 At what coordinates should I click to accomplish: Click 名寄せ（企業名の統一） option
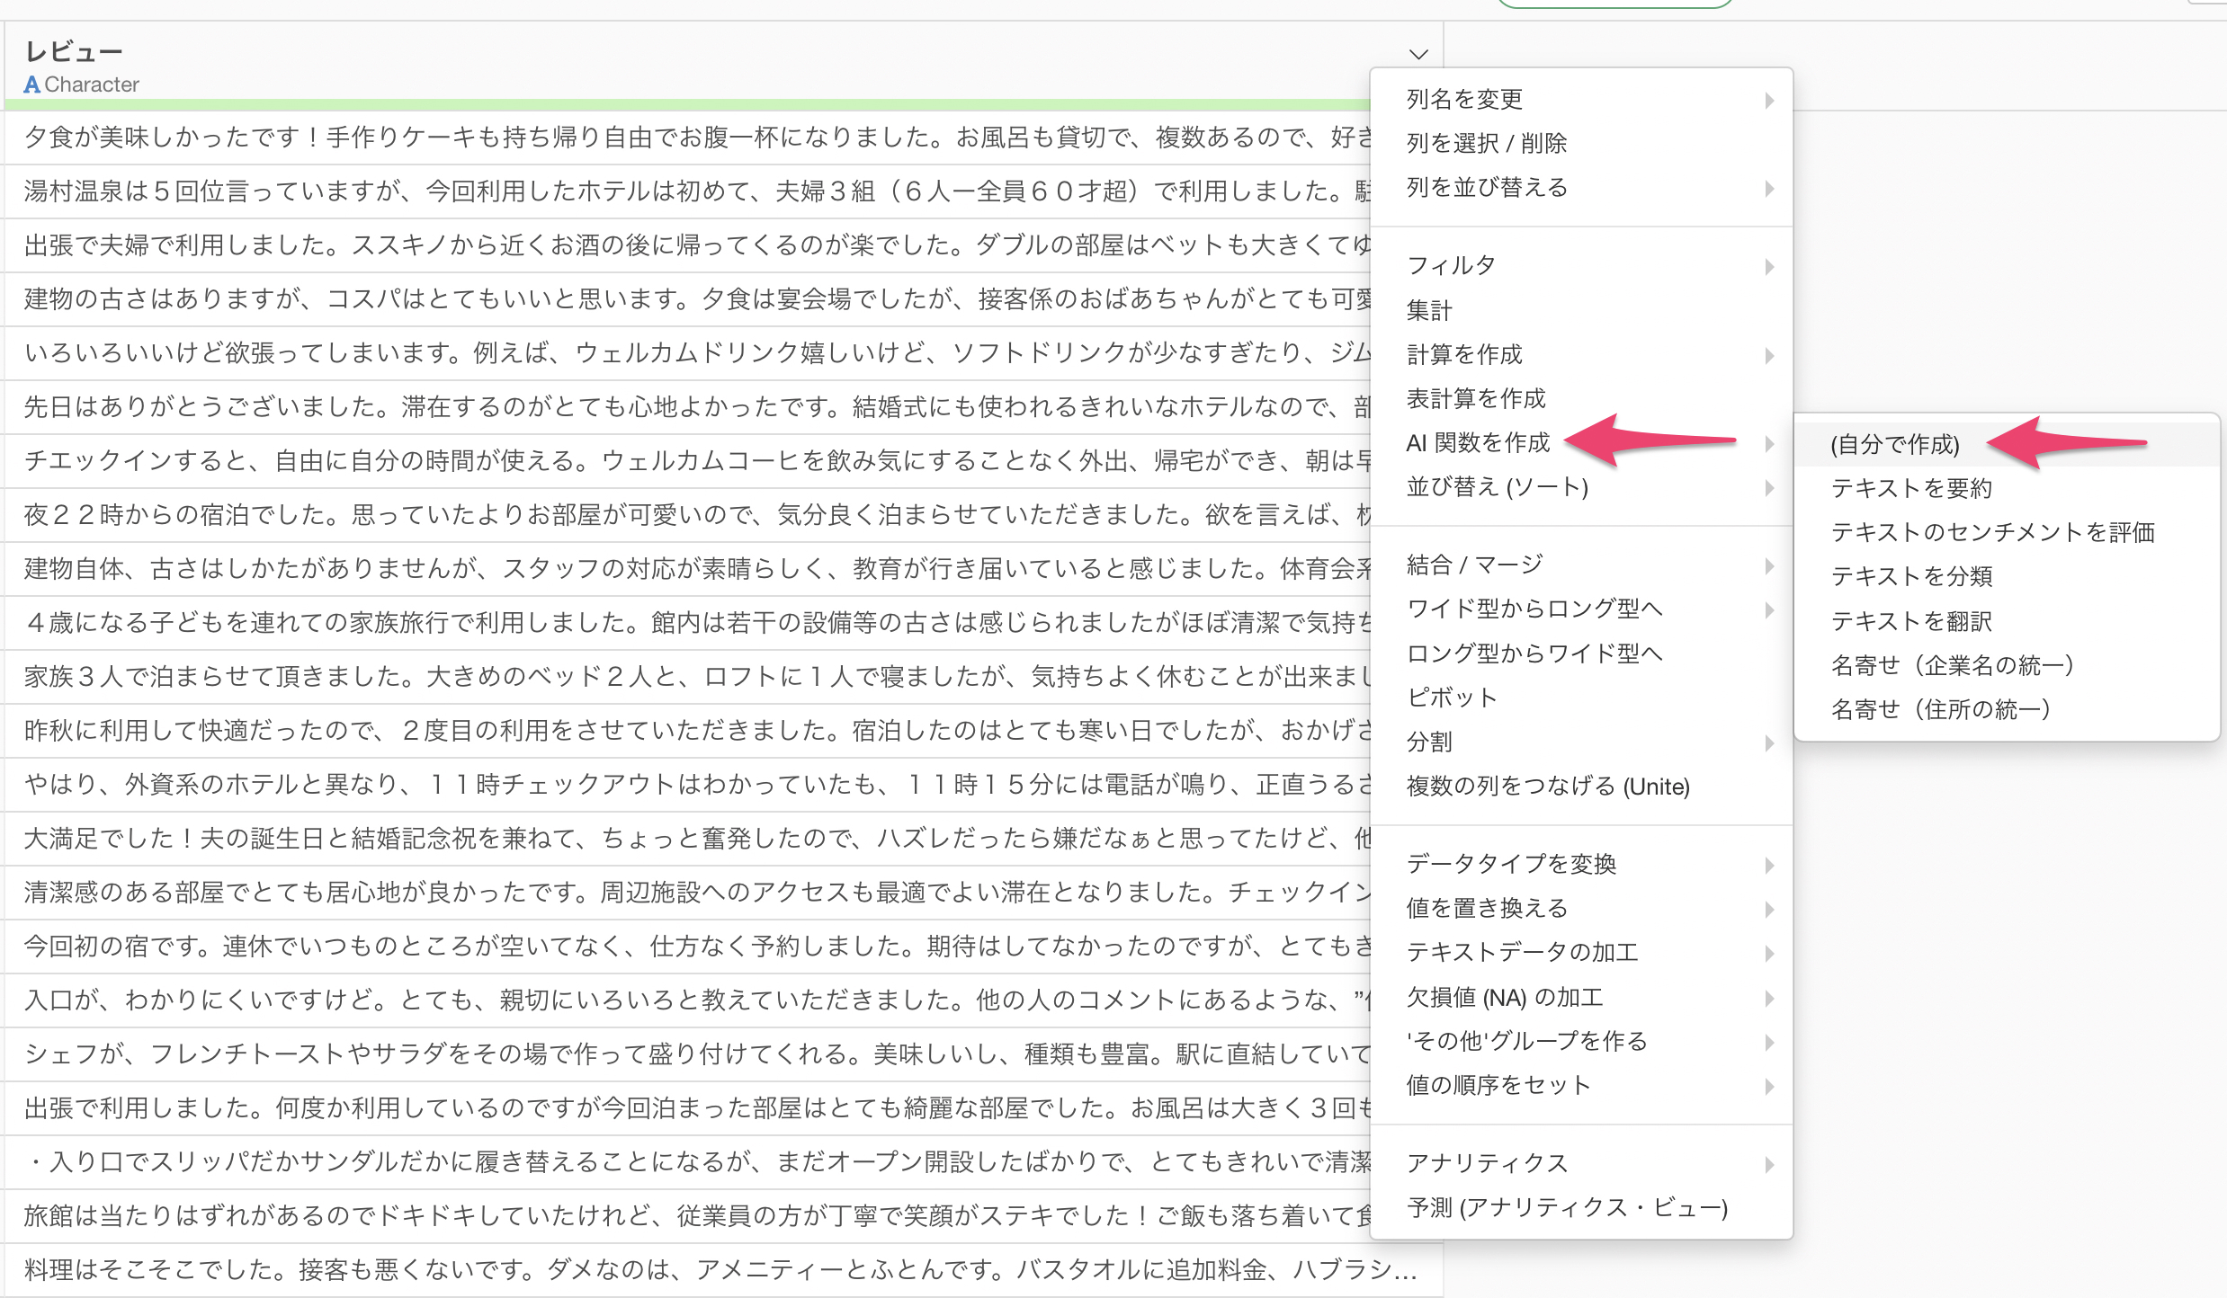coord(1952,665)
